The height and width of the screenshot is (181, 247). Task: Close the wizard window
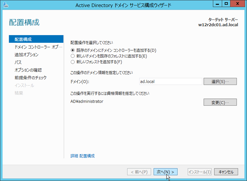tap(237, 4)
